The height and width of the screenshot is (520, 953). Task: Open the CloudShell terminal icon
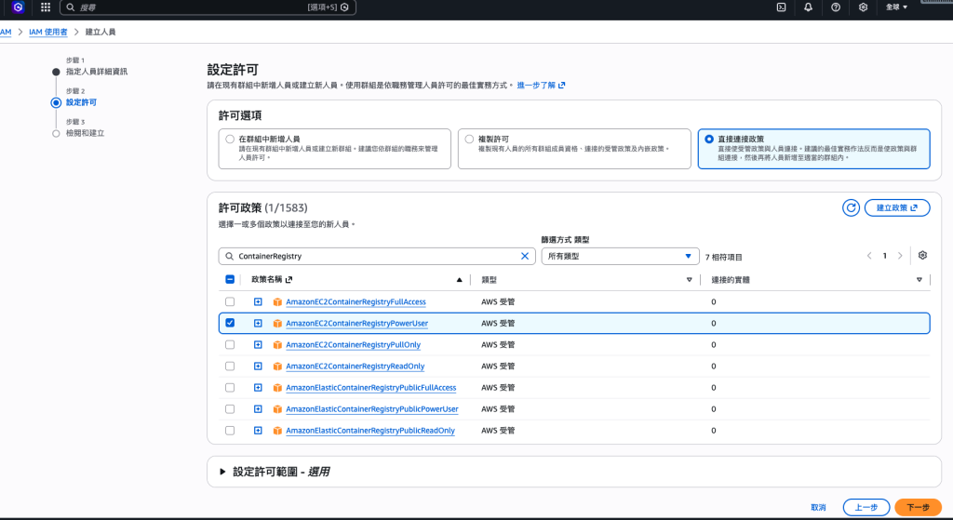pos(782,7)
